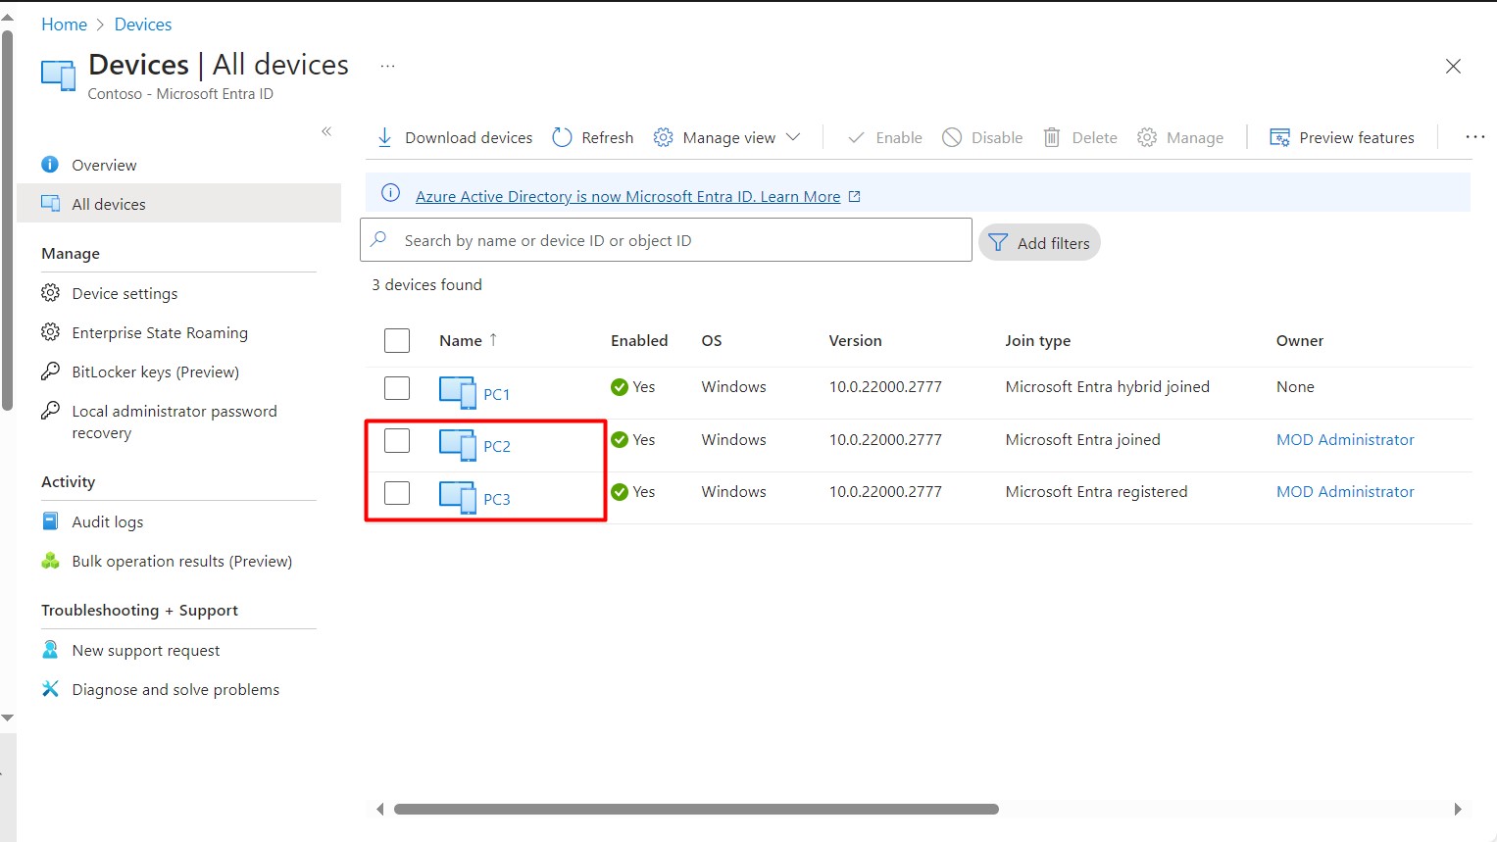Viewport: 1497px width, 842px height.
Task: Click the sidebar vertical scrollbar
Action: tap(8, 221)
